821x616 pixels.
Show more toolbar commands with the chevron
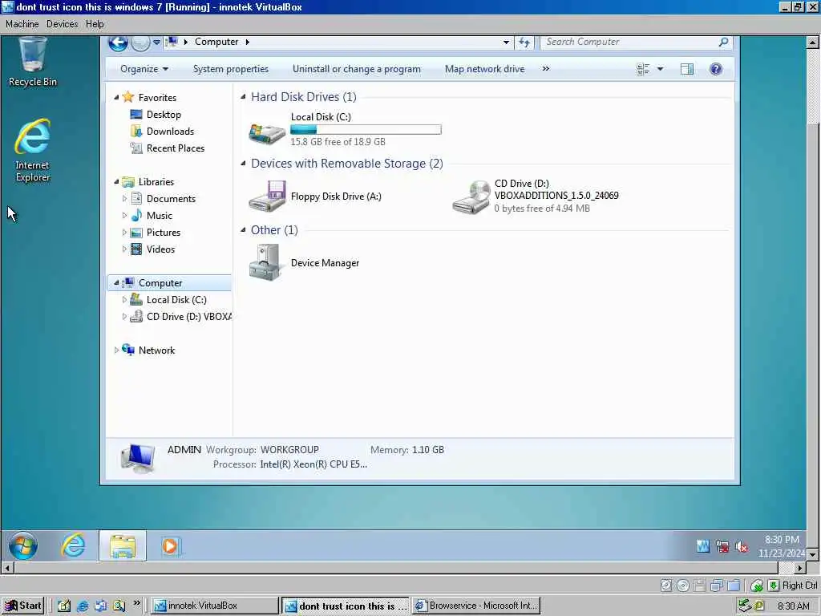click(x=545, y=69)
